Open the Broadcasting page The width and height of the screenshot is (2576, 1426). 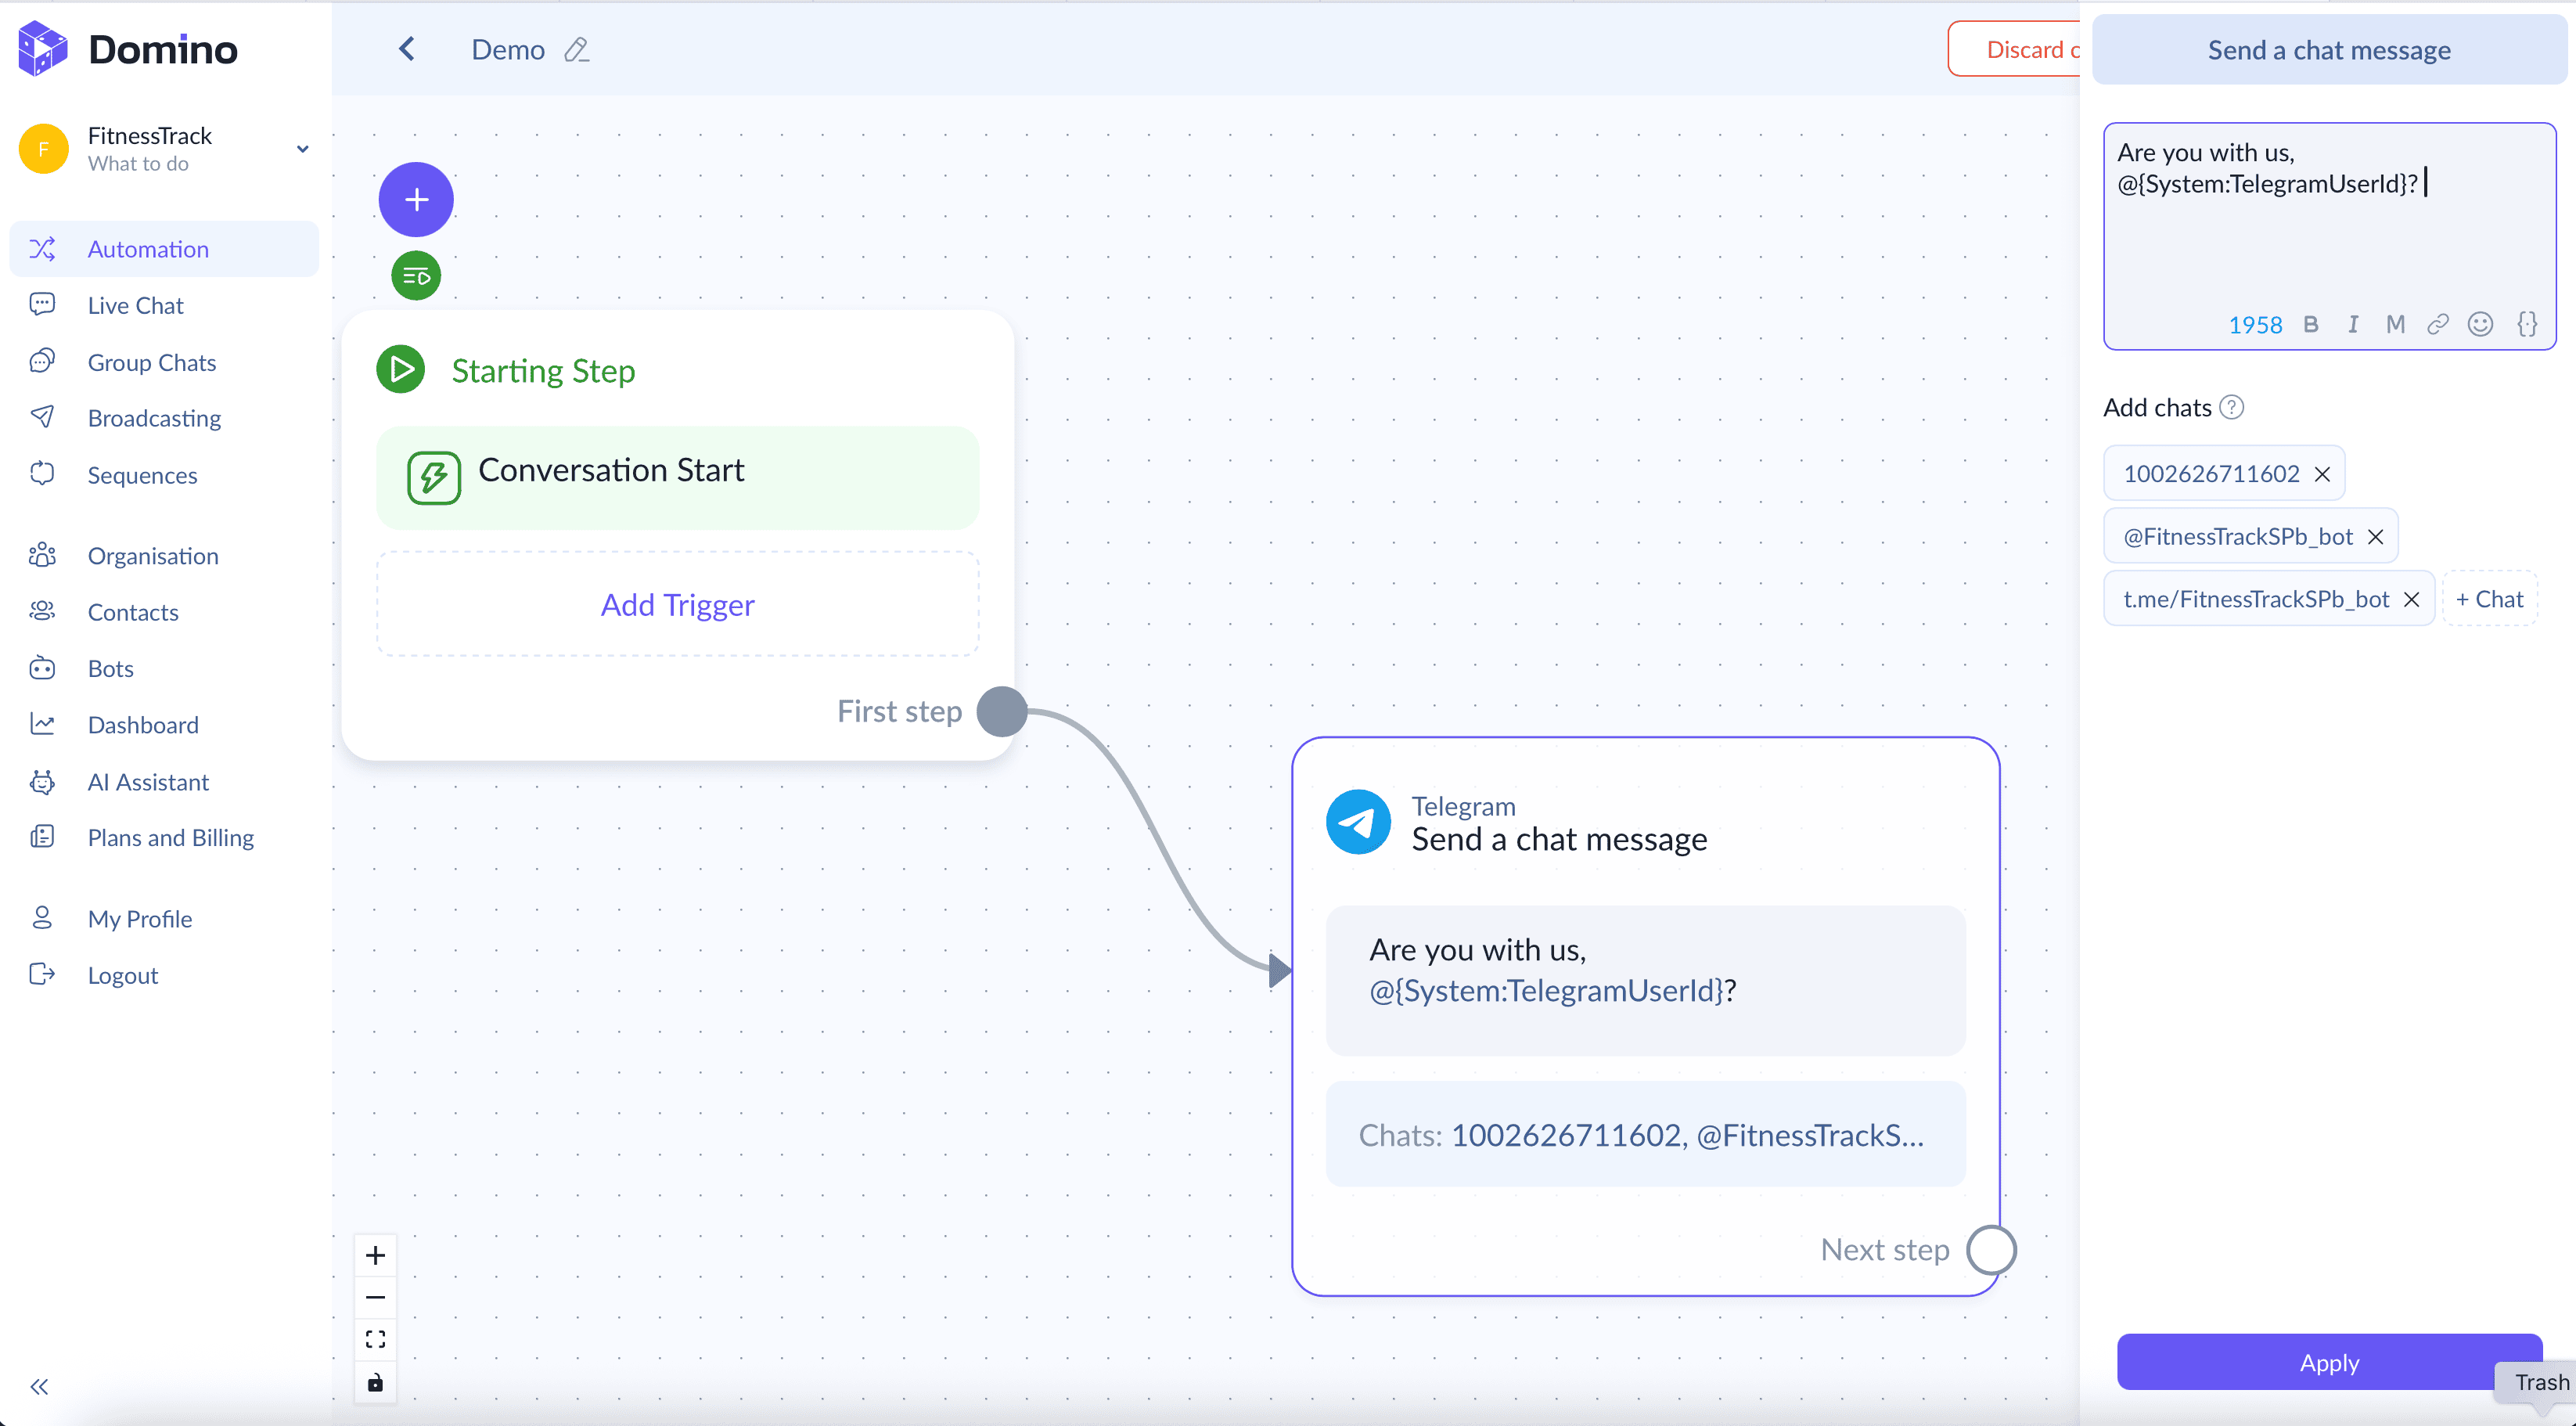(154, 418)
